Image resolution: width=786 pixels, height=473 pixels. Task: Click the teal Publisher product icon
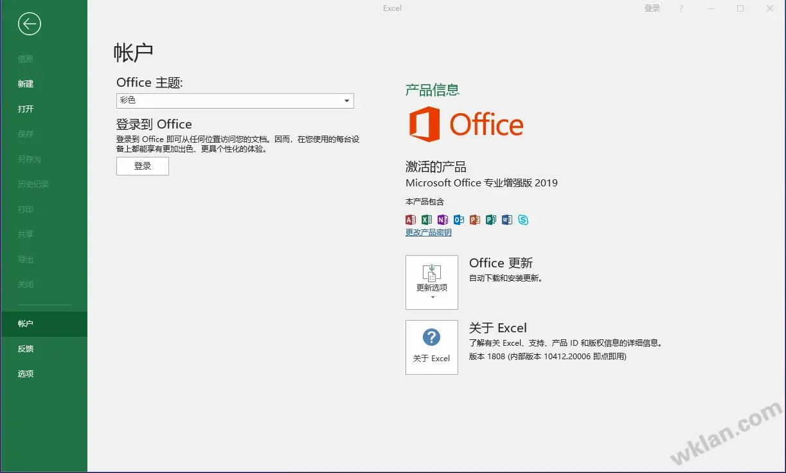point(491,220)
